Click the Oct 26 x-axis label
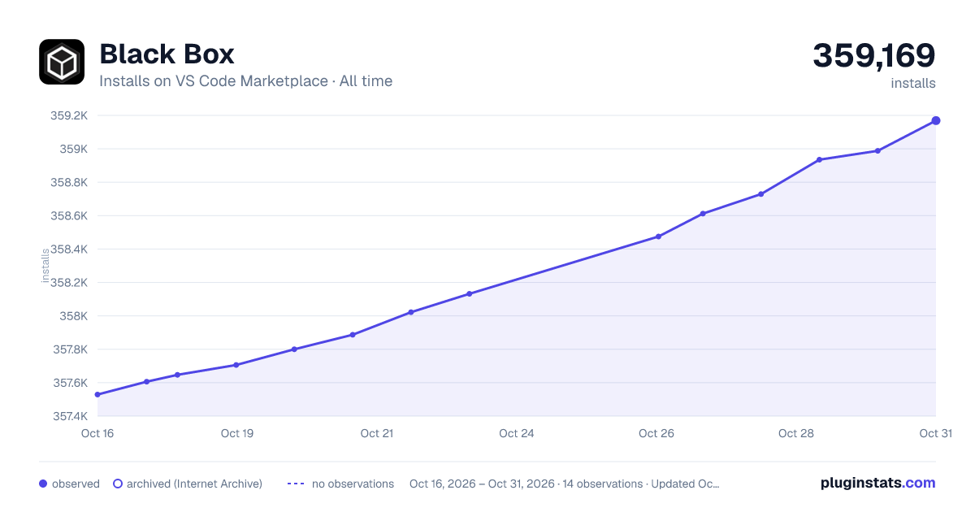The image size is (975, 512). click(656, 433)
